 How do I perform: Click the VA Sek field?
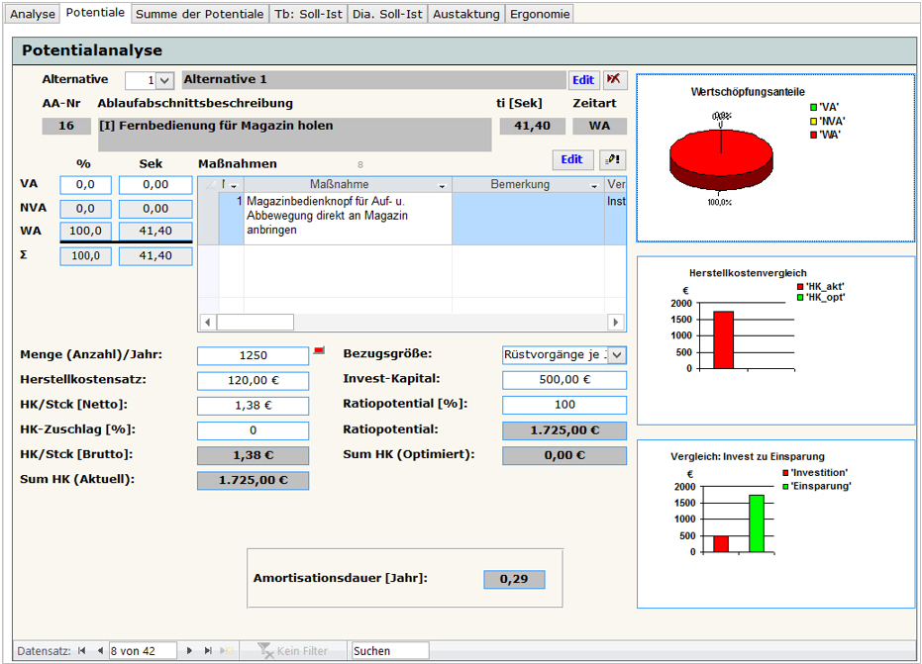155,184
